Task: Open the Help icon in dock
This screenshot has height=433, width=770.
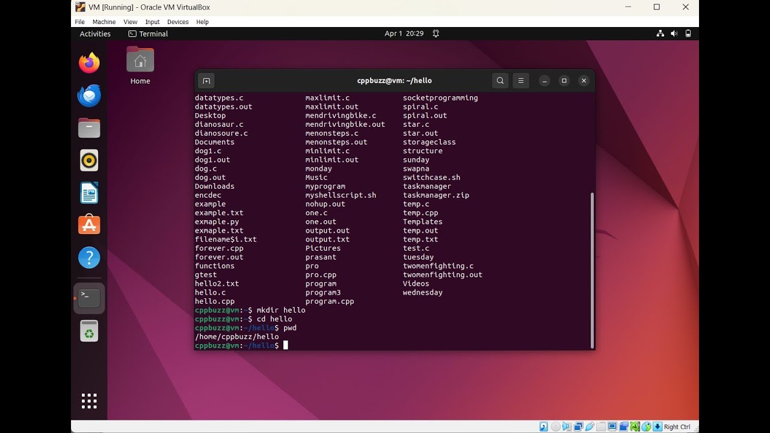Action: pyautogui.click(x=89, y=258)
